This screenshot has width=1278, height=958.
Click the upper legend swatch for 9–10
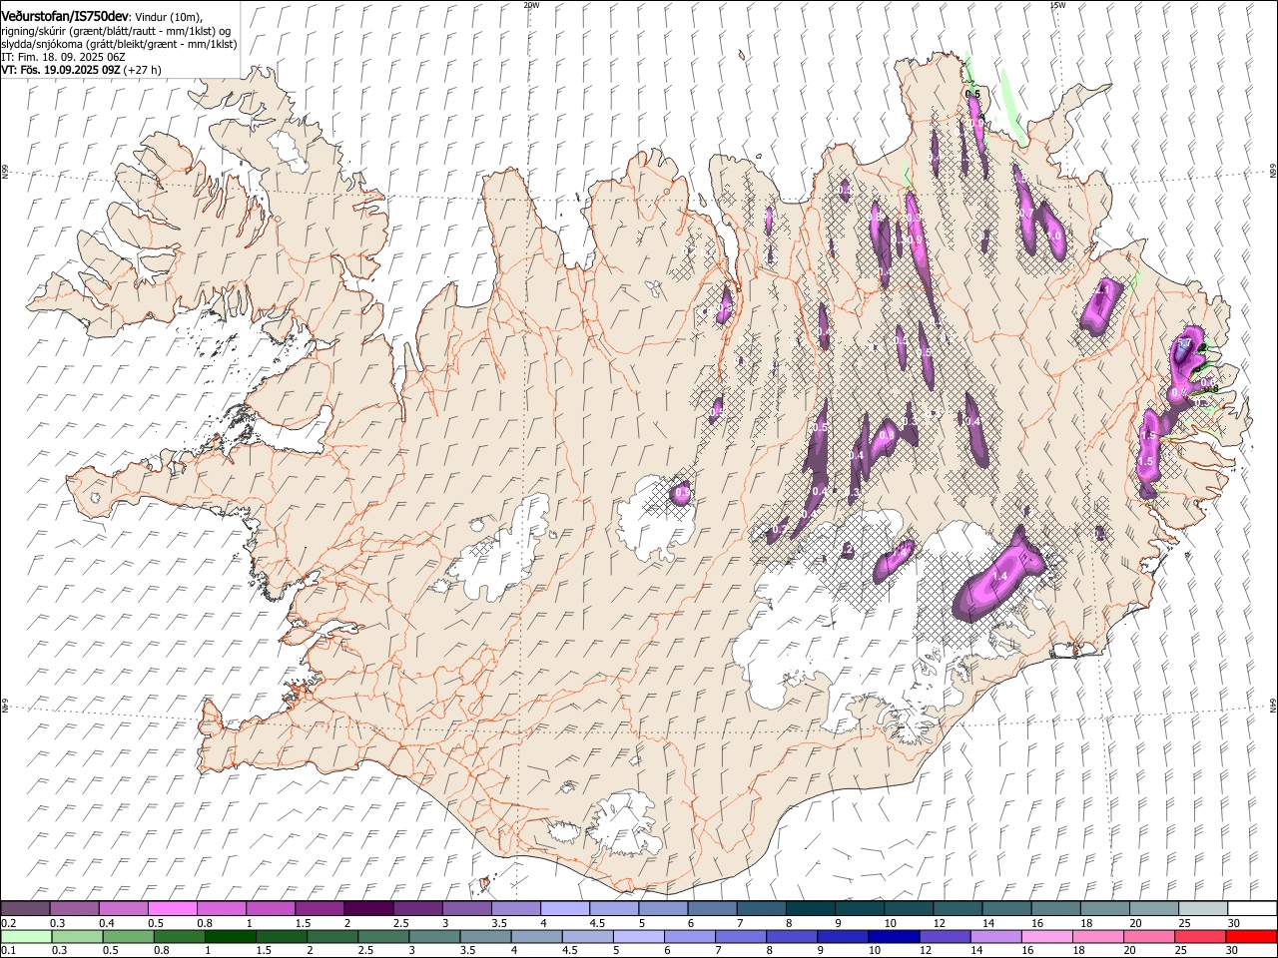coord(858,909)
